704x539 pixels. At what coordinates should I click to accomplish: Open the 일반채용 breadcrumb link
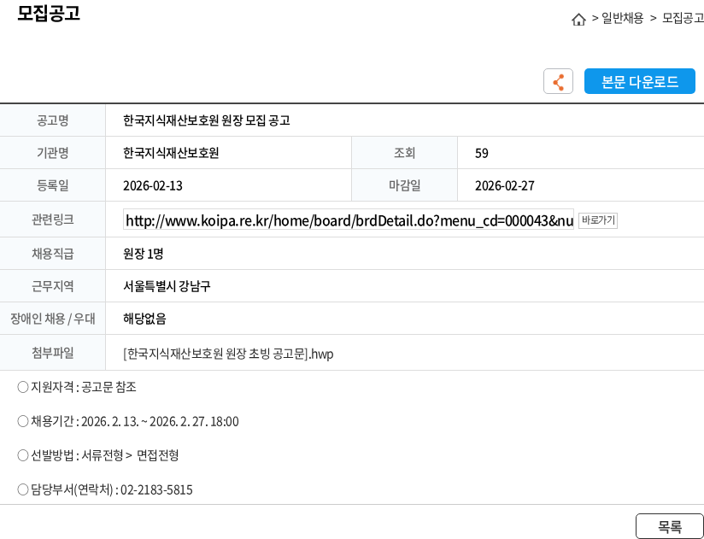coord(622,18)
